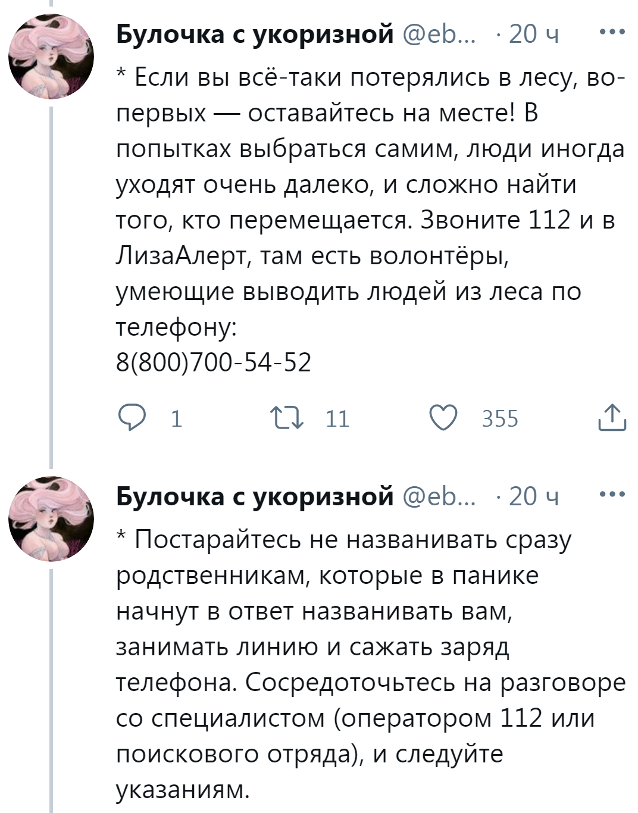
Task: Click the reply count '1'
Action: 176,419
